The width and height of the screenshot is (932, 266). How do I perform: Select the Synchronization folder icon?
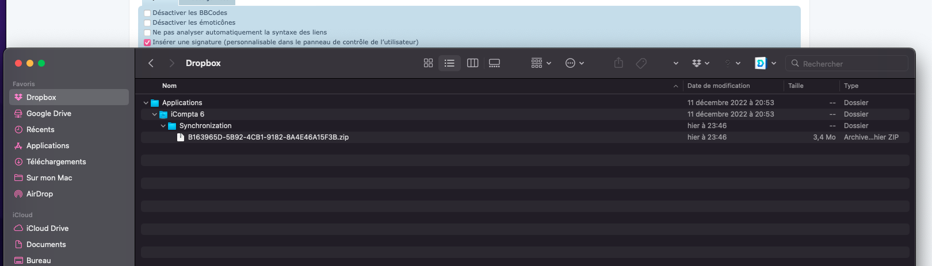[x=172, y=126]
